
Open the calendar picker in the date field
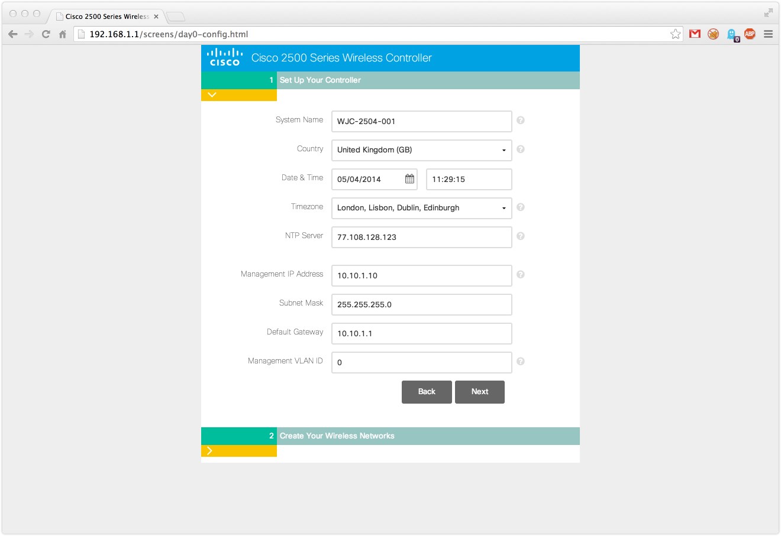(x=409, y=179)
